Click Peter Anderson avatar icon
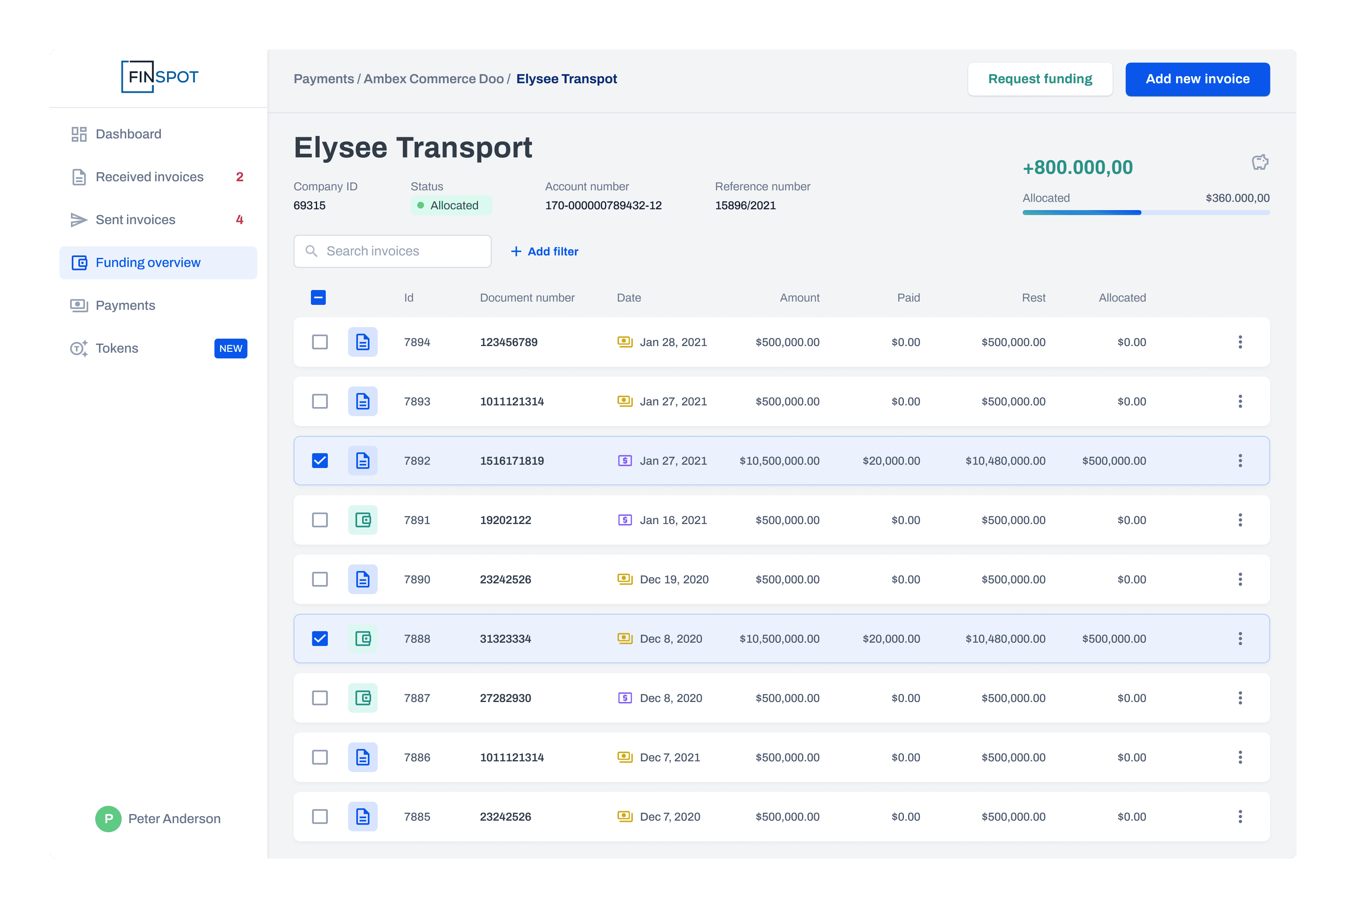The width and height of the screenshot is (1346, 908). point(108,818)
